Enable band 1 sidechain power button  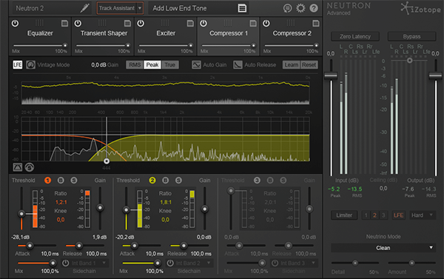tap(66, 263)
